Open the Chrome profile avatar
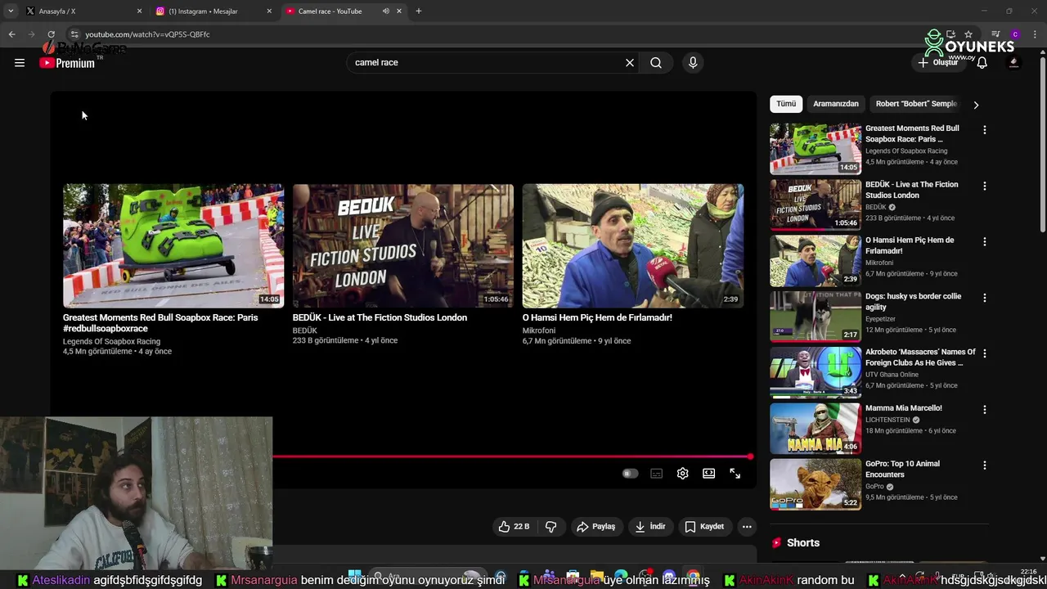 pos(1015,34)
